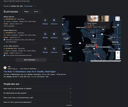The height and width of the screenshot is (107, 128).
Task: Get directions to Minsky Electric
Action: tap(54, 20)
